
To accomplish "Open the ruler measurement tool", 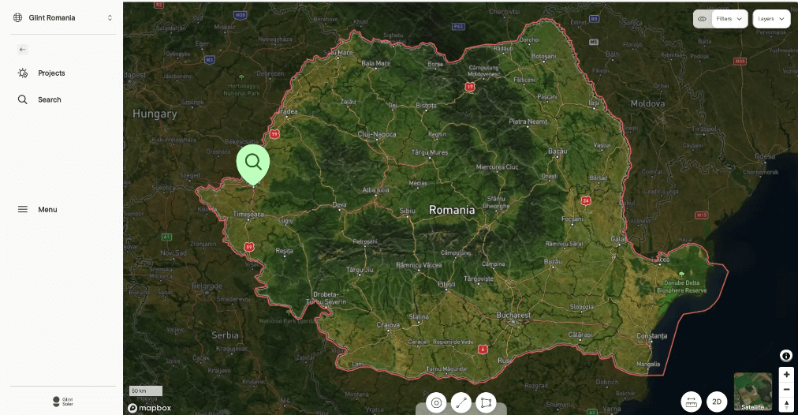I will pos(691,402).
